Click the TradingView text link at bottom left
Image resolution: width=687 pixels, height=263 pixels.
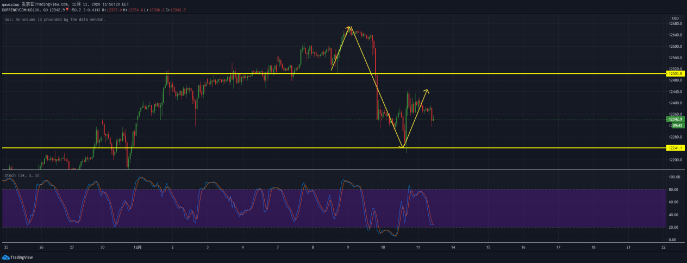click(21, 258)
